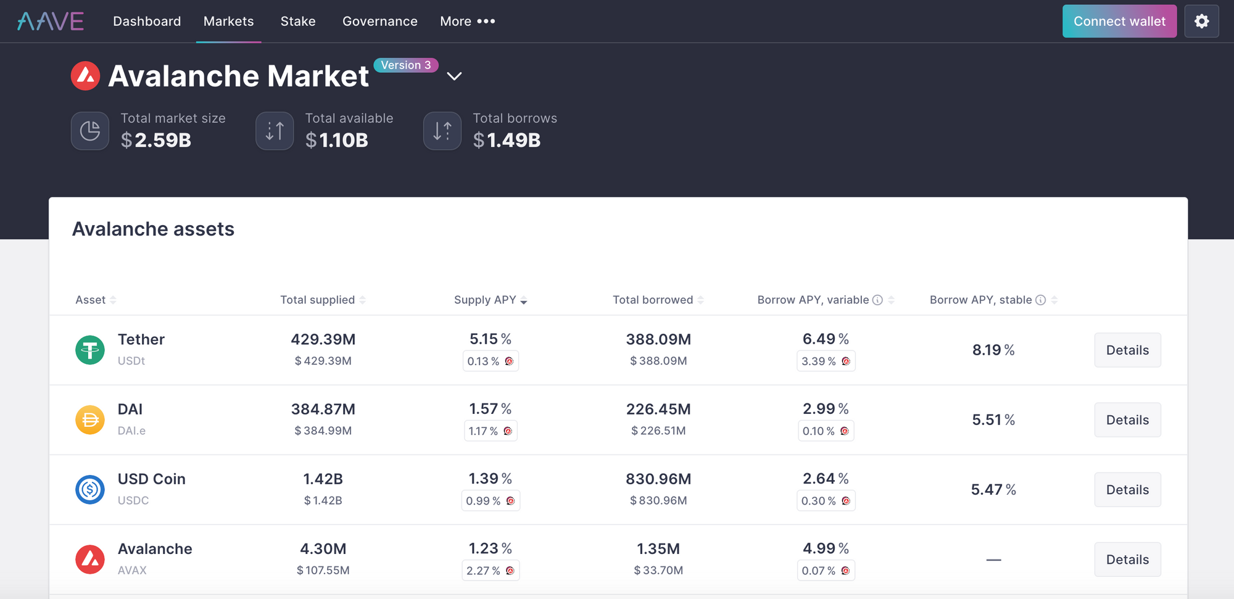Click the DAI asset icon
The height and width of the screenshot is (599, 1234).
tap(90, 419)
